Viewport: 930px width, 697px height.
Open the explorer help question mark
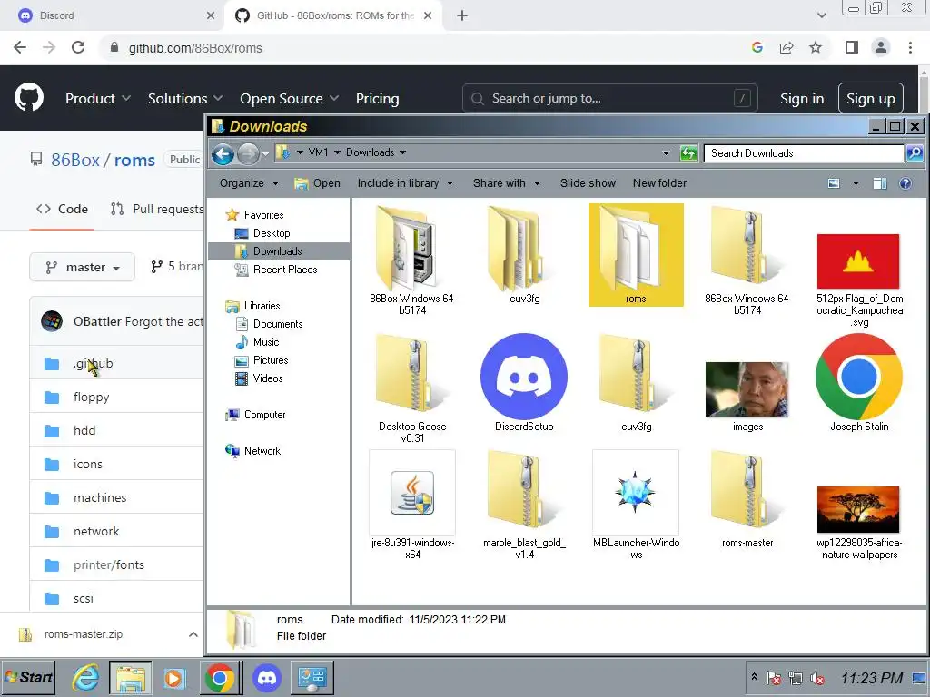click(905, 183)
